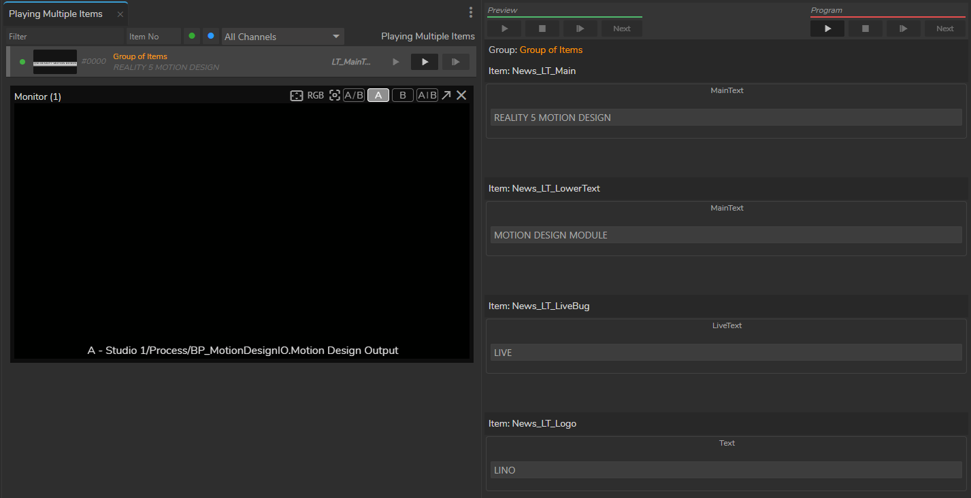The width and height of the screenshot is (971, 498).
Task: Close the Playing Multiple Items tab
Action: (x=120, y=14)
